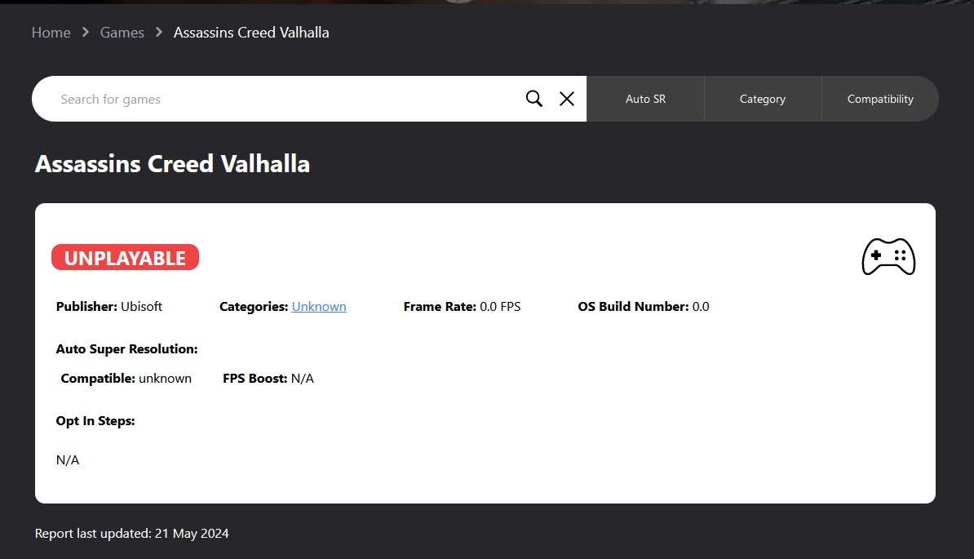Image resolution: width=974 pixels, height=559 pixels.
Task: Expand the Category filter dropdown
Action: click(762, 99)
